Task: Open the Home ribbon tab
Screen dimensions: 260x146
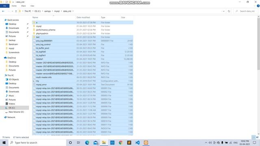Action: [x=14, y=6]
